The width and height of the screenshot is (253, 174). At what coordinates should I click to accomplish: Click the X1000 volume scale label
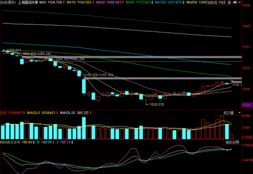(247, 137)
